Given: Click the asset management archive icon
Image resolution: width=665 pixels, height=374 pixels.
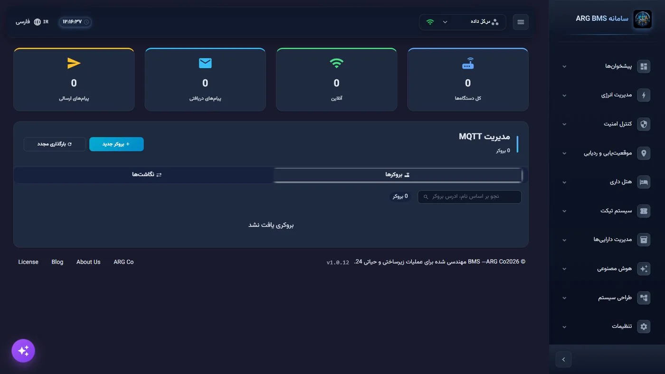Looking at the screenshot, I should (644, 240).
